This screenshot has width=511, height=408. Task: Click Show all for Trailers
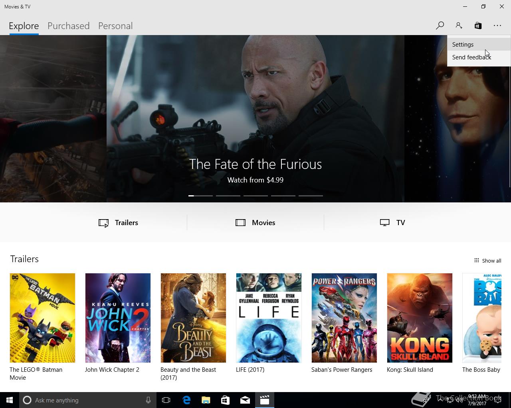coord(487,261)
